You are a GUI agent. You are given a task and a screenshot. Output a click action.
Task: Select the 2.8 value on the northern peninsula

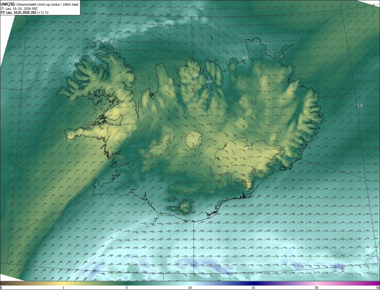196,75
